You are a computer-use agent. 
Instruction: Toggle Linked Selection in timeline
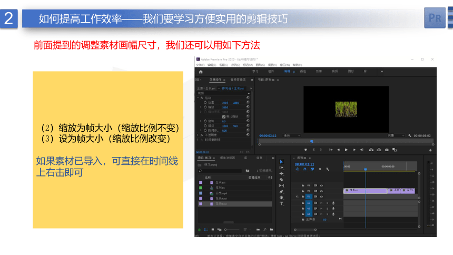pos(312,169)
